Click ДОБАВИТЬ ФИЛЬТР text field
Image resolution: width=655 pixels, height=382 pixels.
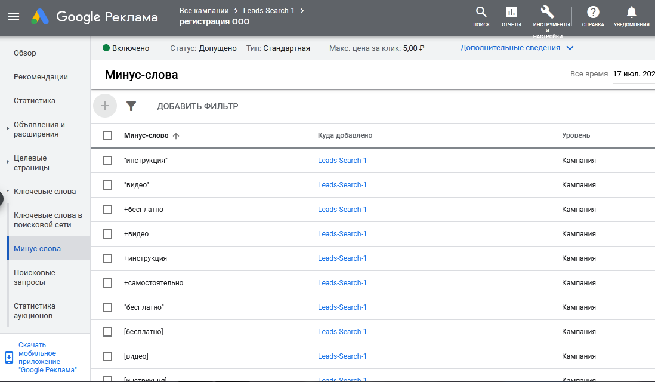(x=197, y=106)
